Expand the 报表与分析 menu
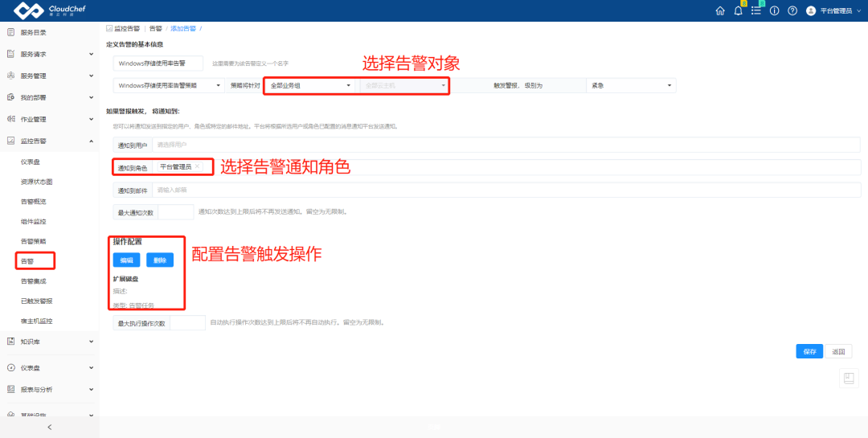The image size is (868, 438). pos(92,389)
